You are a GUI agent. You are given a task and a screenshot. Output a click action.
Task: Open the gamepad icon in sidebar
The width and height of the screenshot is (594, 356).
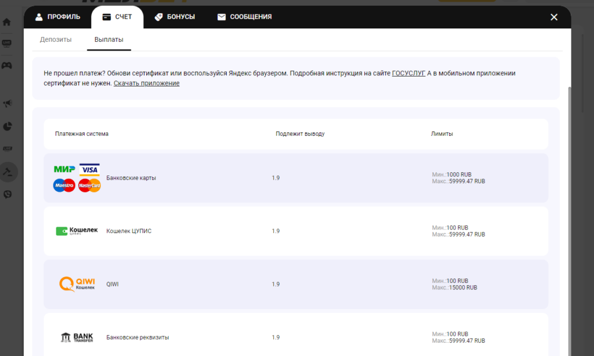click(7, 66)
